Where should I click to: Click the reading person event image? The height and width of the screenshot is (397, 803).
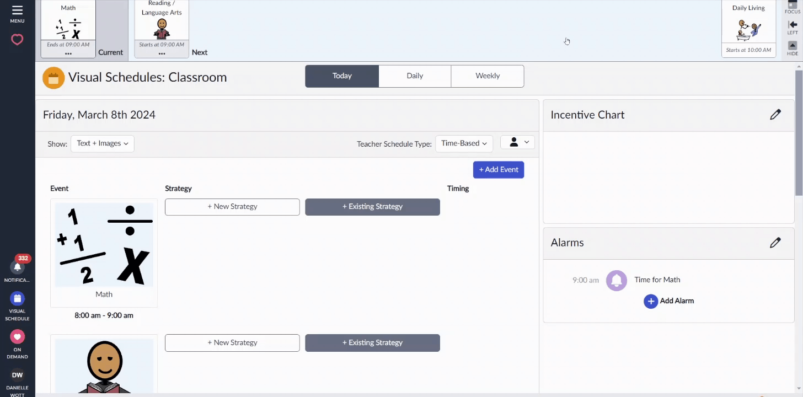click(x=104, y=367)
